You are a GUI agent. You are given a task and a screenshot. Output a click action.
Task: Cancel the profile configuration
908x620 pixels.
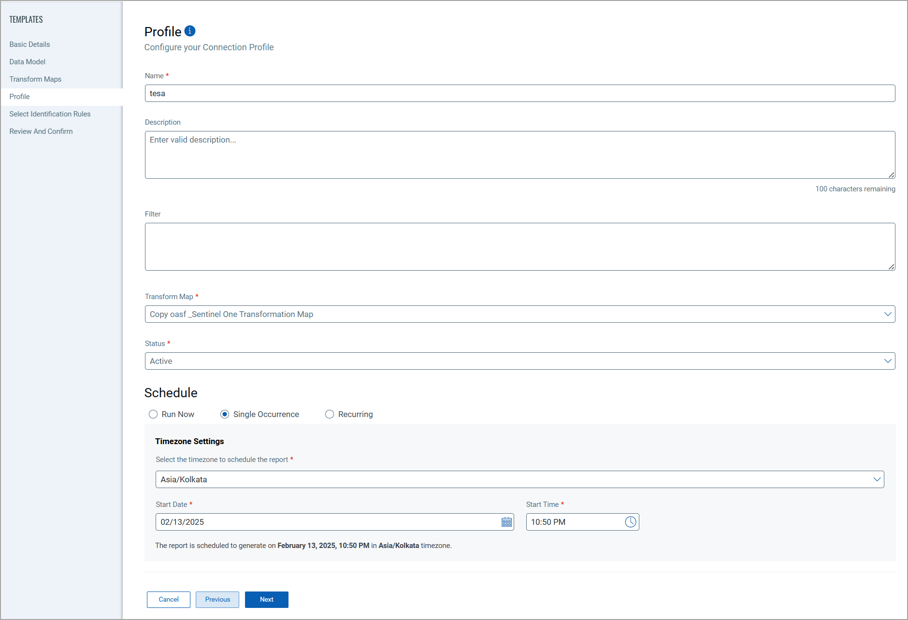click(x=169, y=599)
